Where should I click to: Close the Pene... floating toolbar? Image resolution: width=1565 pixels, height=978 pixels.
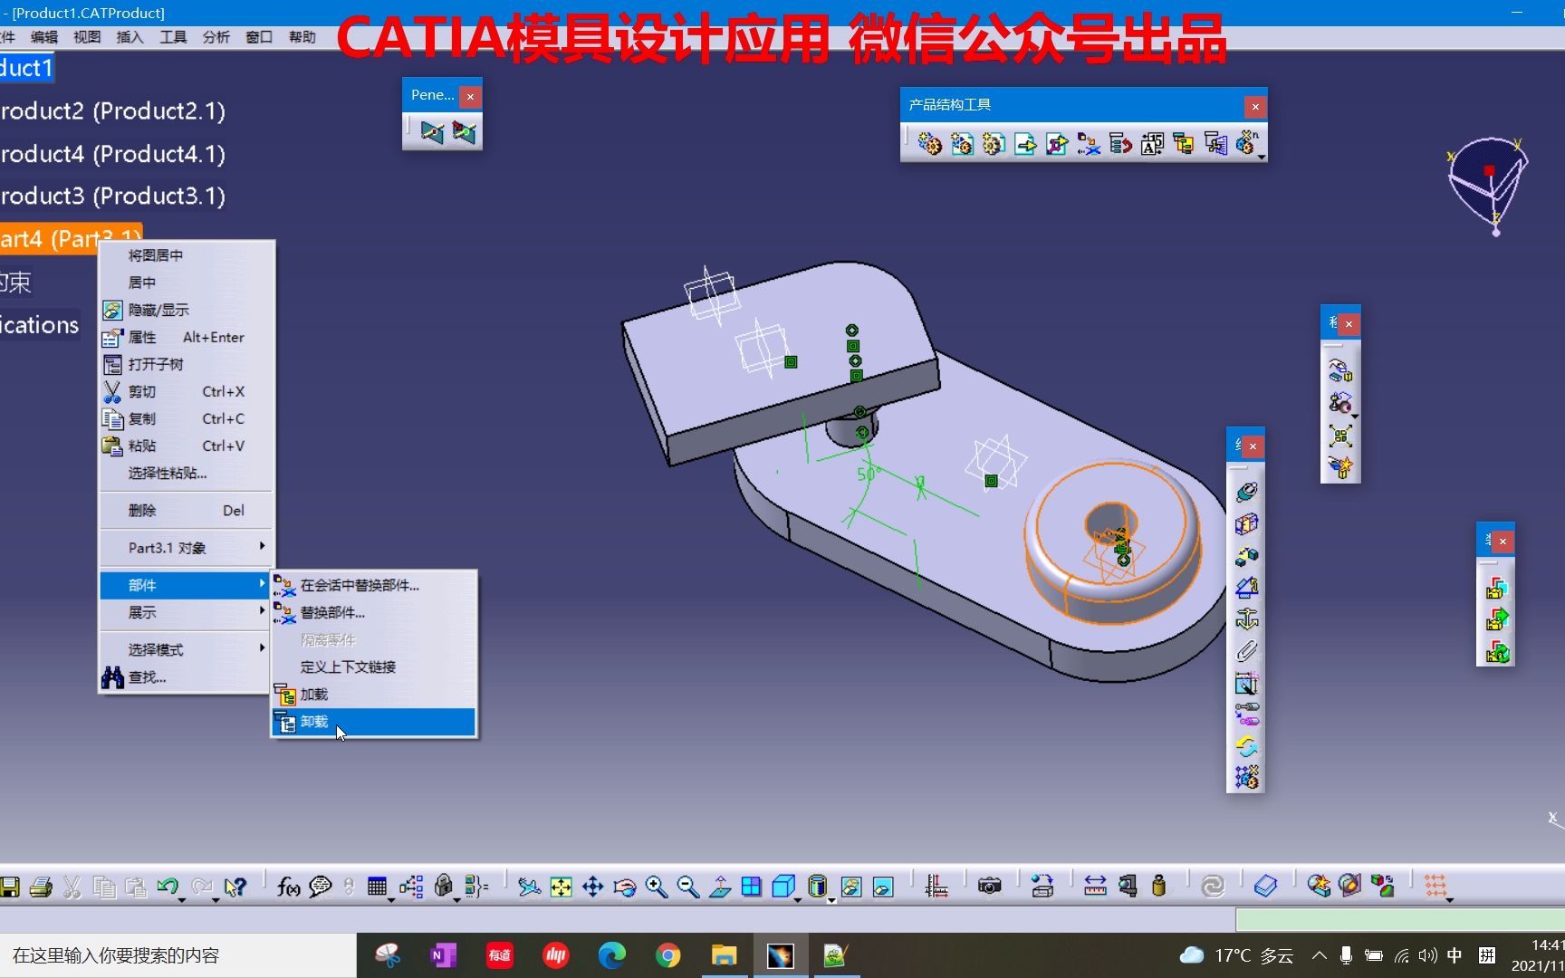coord(470,96)
